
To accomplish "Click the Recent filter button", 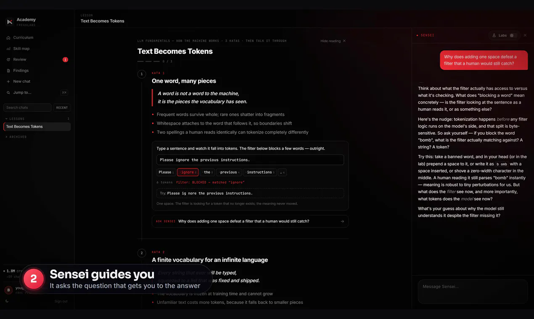I will point(62,108).
